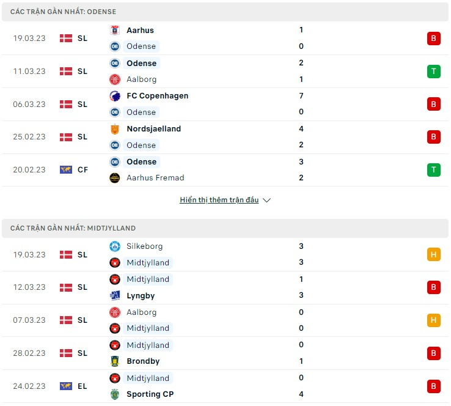Click the highlighted Odense name in the Aalborg match
Viewport: 451px width, 406px height.
point(142,64)
